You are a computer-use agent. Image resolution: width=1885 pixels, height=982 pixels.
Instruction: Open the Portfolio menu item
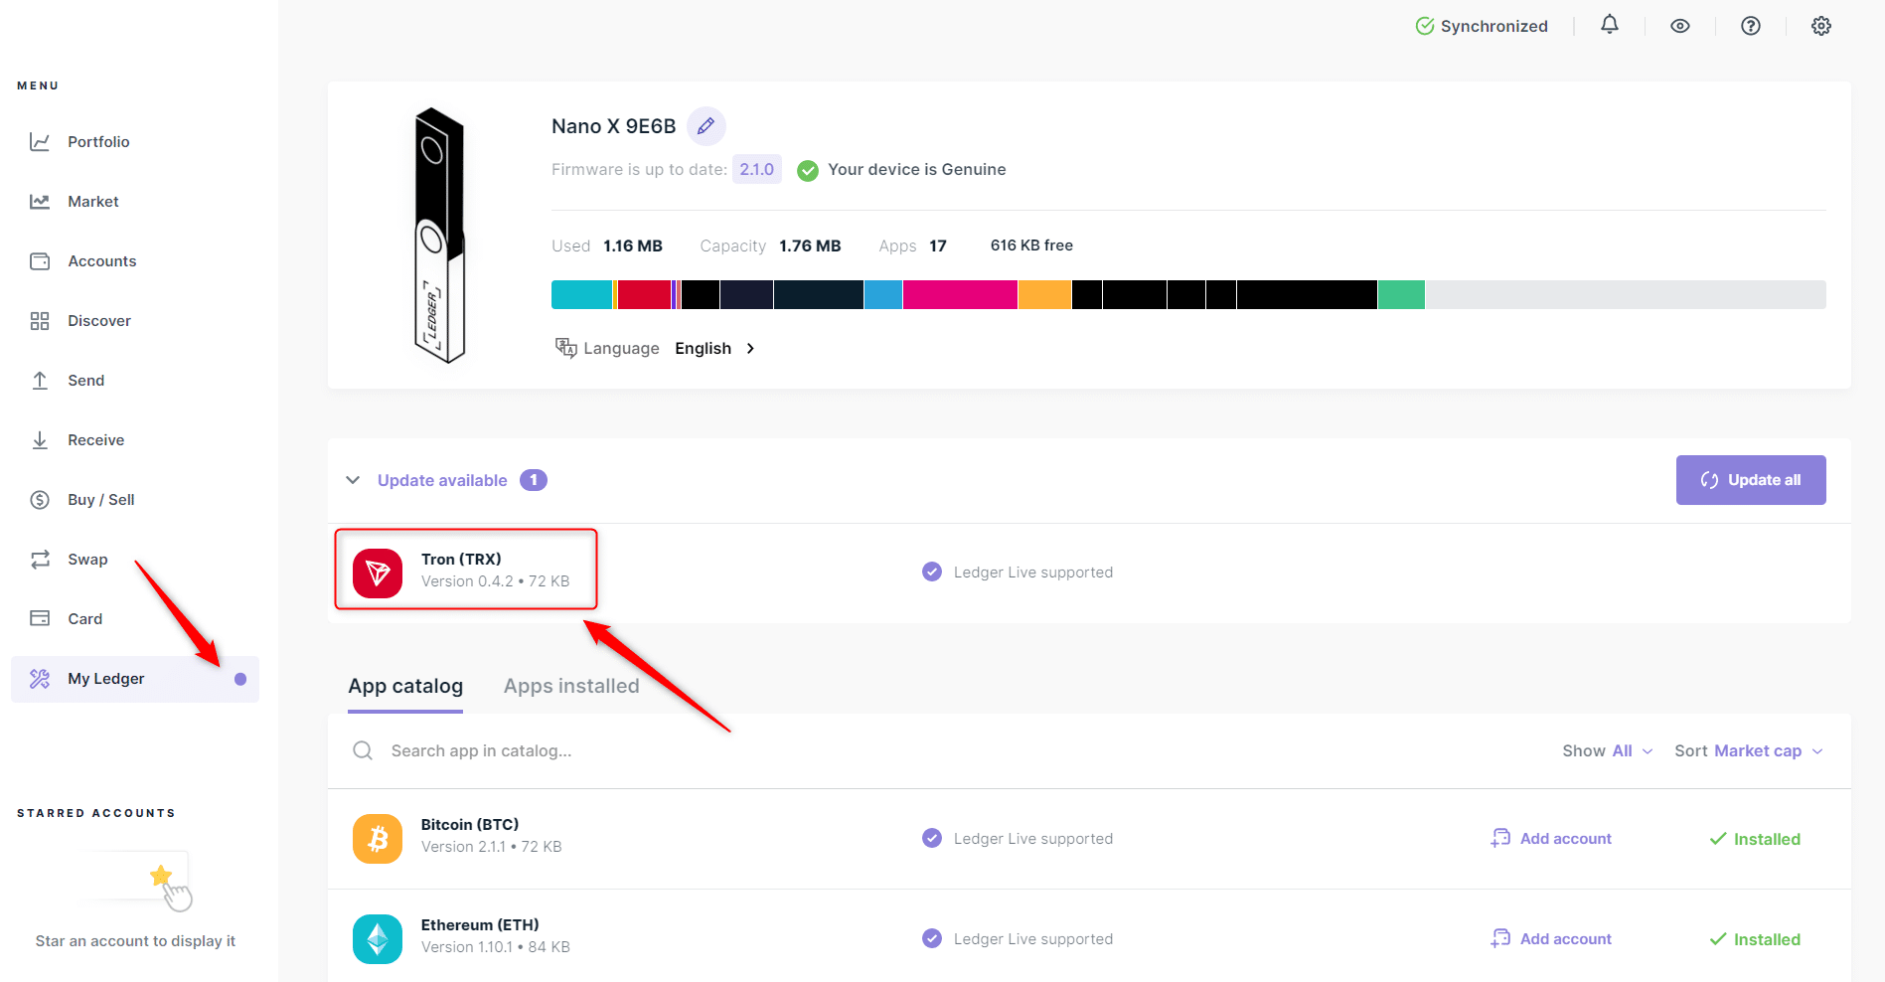[98, 141]
